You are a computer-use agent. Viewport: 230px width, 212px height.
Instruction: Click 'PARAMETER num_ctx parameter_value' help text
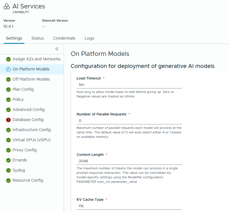[x=107, y=182]
